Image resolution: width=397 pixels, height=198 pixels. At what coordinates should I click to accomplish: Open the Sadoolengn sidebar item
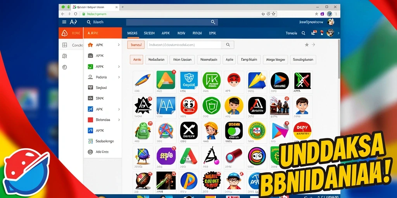point(102,141)
